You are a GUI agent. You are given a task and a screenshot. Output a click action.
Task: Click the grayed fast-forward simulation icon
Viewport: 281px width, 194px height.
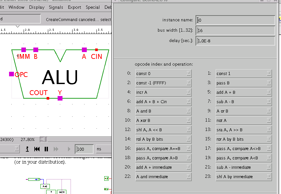56,149
